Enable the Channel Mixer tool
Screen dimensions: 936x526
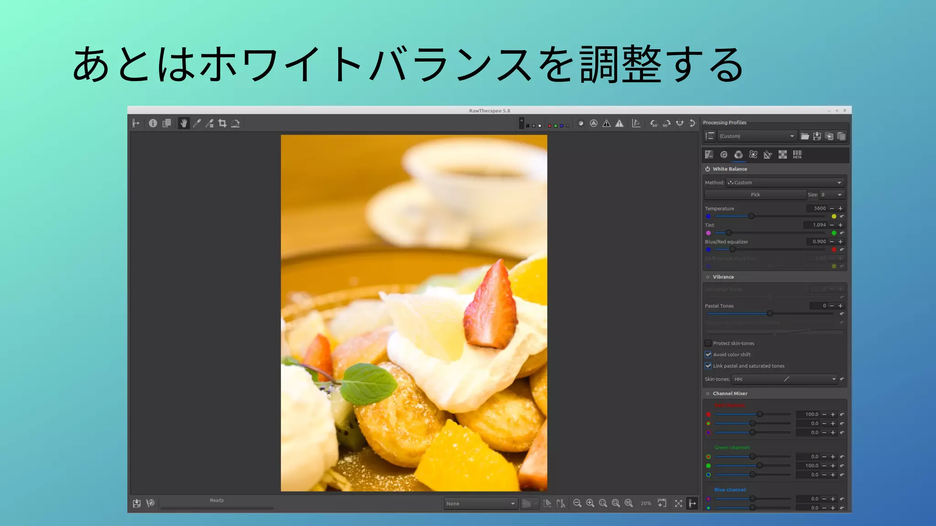tap(707, 394)
